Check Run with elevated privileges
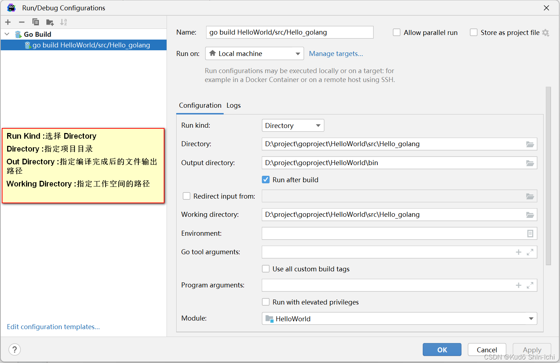Viewport: 560px width, 363px height. click(266, 302)
